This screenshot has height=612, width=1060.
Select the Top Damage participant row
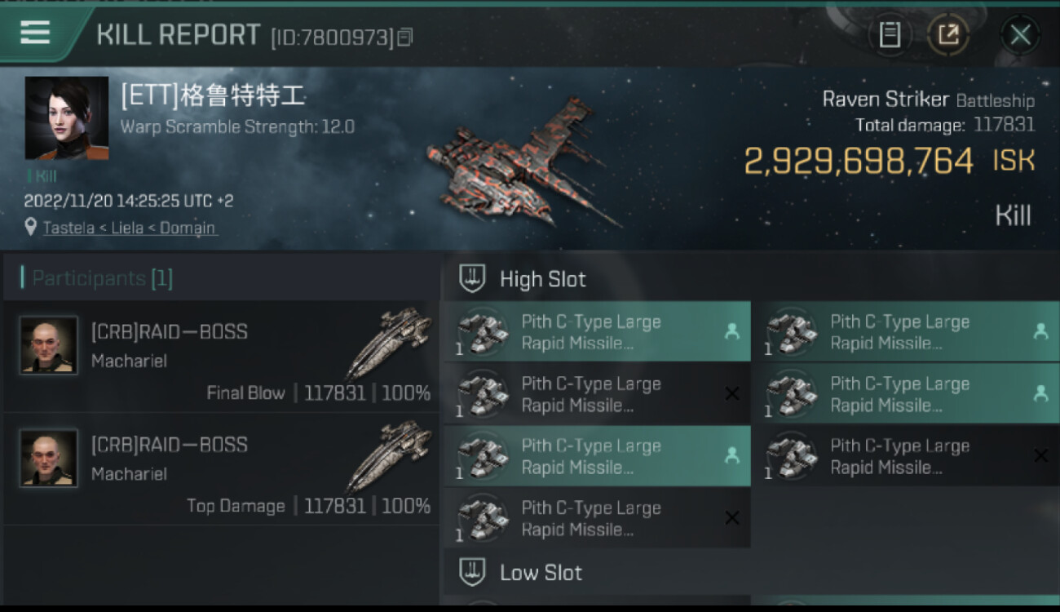coord(222,469)
